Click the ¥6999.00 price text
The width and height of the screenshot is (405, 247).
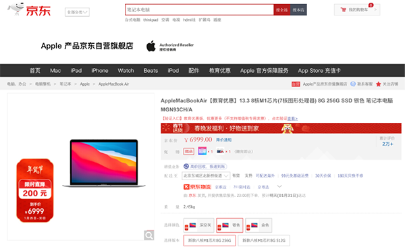(x=198, y=140)
